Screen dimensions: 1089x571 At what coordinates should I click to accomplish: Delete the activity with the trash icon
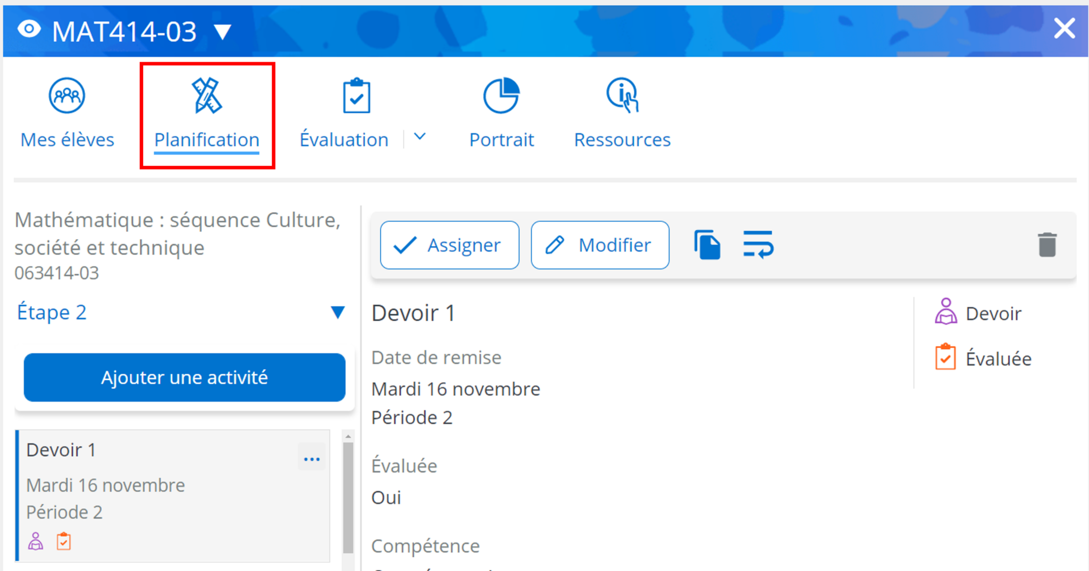1046,245
